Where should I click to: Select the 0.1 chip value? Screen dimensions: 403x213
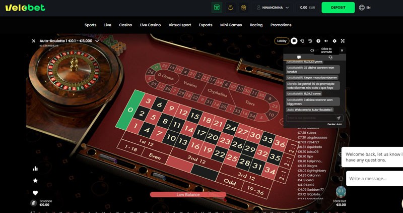click(x=341, y=191)
